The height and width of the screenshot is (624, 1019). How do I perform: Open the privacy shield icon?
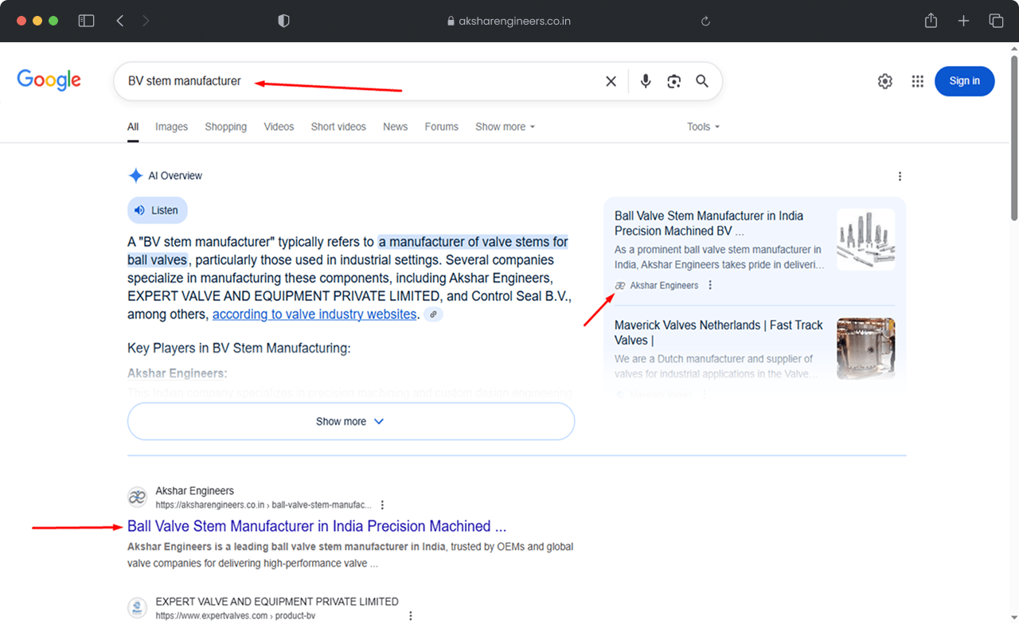pos(283,21)
